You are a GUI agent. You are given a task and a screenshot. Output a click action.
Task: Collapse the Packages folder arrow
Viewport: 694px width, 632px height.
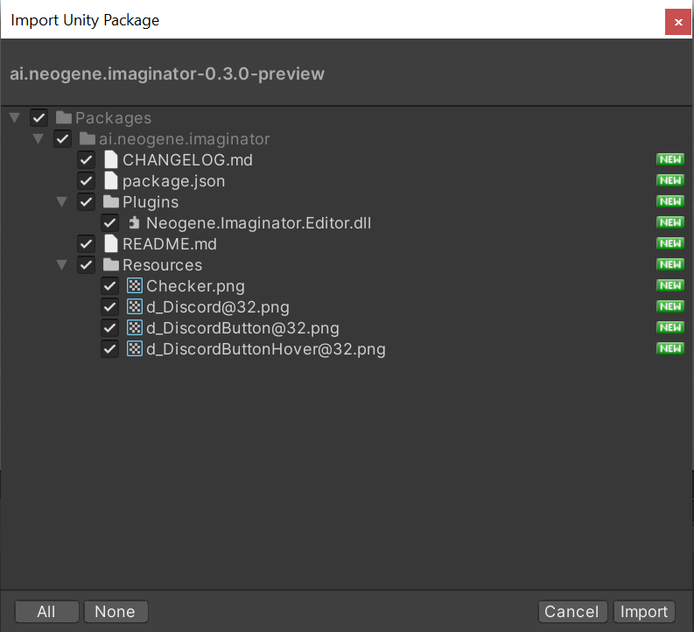point(15,117)
